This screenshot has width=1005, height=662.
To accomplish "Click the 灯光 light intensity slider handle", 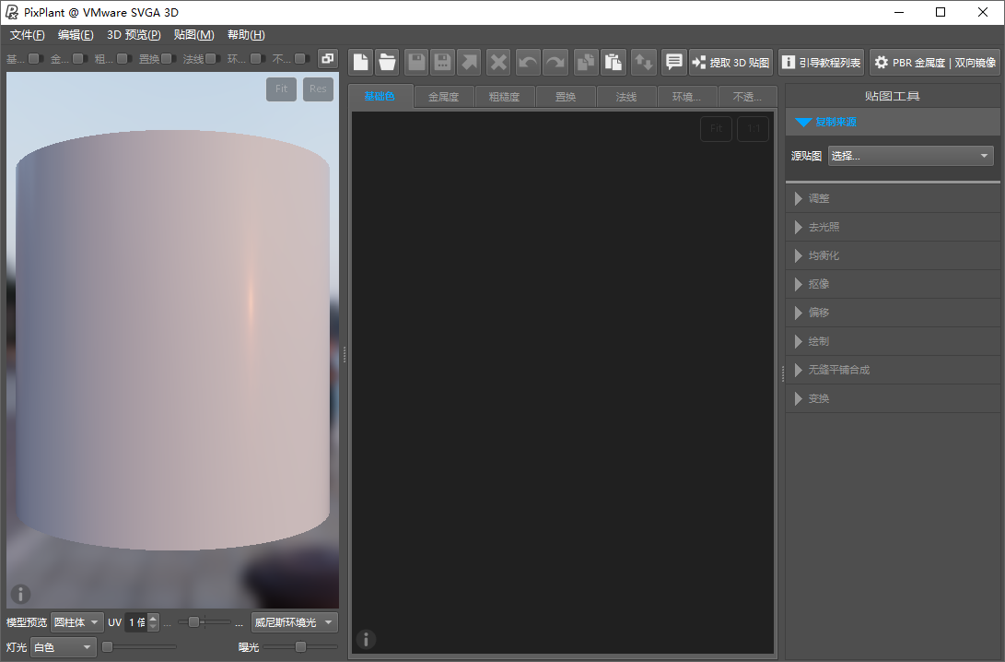I will click(108, 646).
